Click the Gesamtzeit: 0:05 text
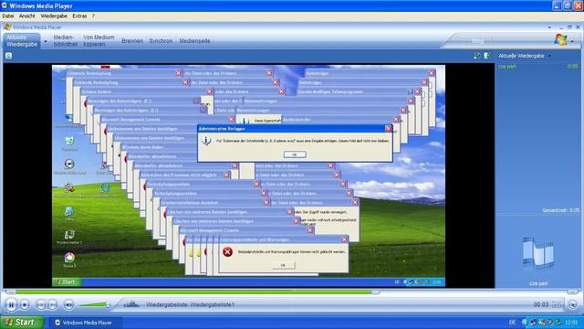 tap(560, 210)
